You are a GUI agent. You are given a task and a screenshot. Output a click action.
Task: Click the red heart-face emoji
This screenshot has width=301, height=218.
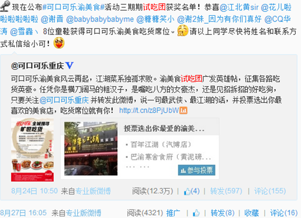click(59, 43)
